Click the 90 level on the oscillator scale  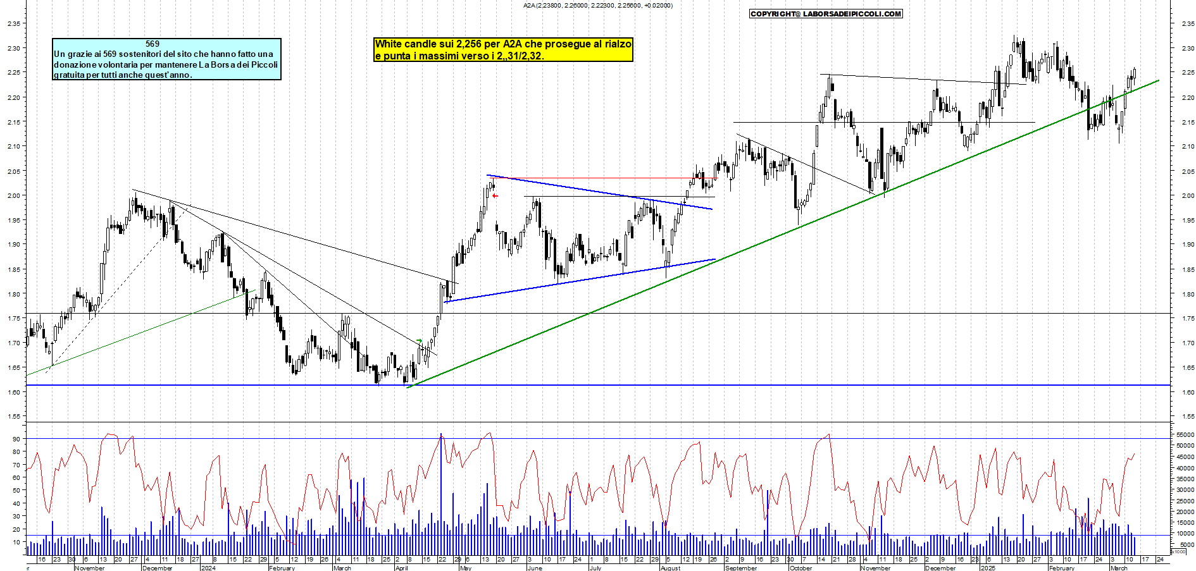16,439
